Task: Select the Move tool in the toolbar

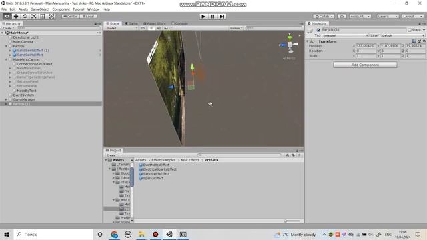Action: point(16,16)
